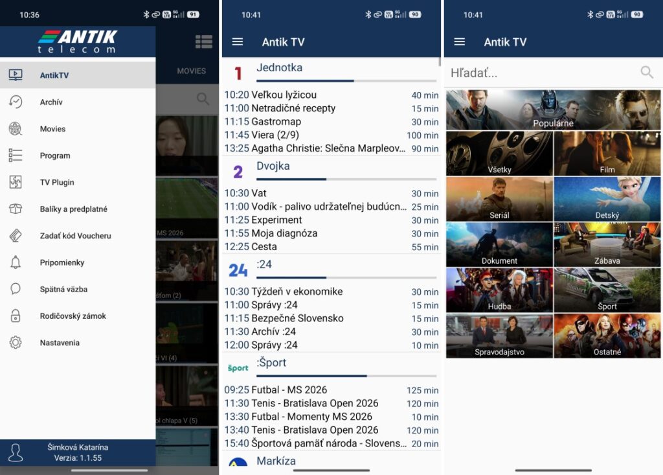This screenshot has height=475, width=663.
Task: Open Seriál category tile
Action: pos(499,199)
